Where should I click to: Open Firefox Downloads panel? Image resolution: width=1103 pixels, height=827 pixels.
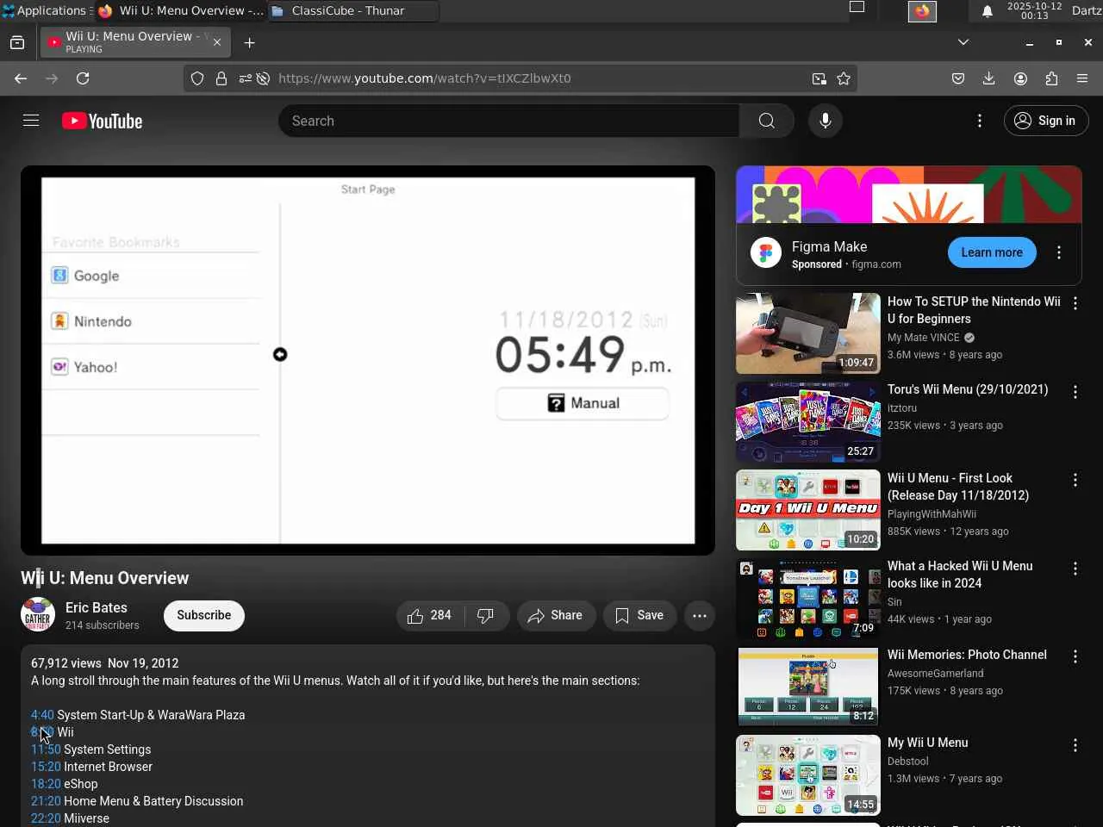[989, 78]
